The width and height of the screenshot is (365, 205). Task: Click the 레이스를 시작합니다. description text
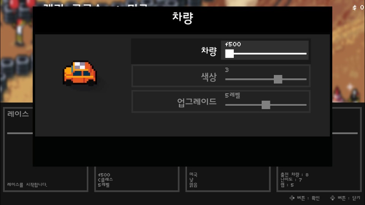click(x=27, y=184)
